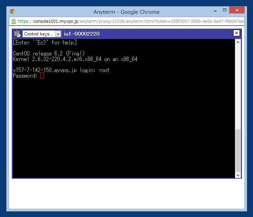
Task: Open the Control keys dropdown
Action: click(x=42, y=34)
